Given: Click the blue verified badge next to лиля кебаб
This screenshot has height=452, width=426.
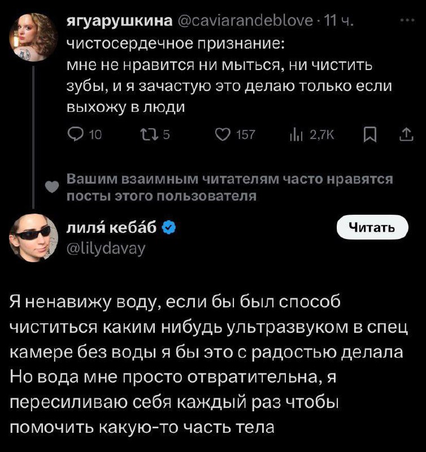Looking at the screenshot, I should [x=168, y=228].
